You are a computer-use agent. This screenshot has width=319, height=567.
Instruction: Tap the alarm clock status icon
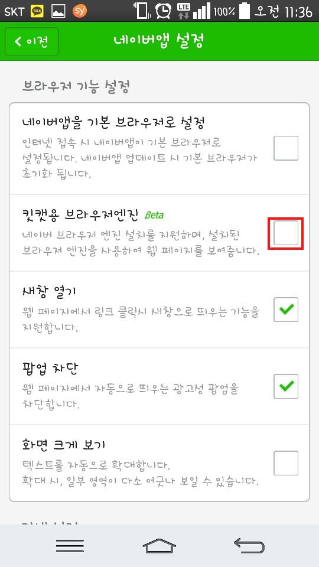pos(164,11)
